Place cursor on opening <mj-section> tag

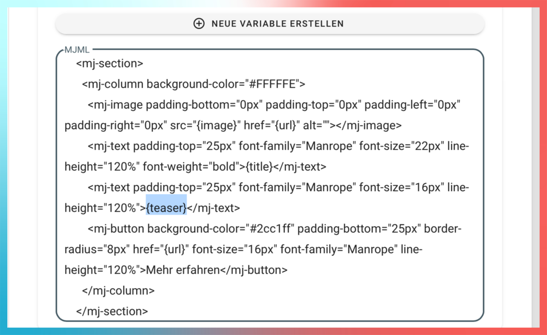click(110, 64)
